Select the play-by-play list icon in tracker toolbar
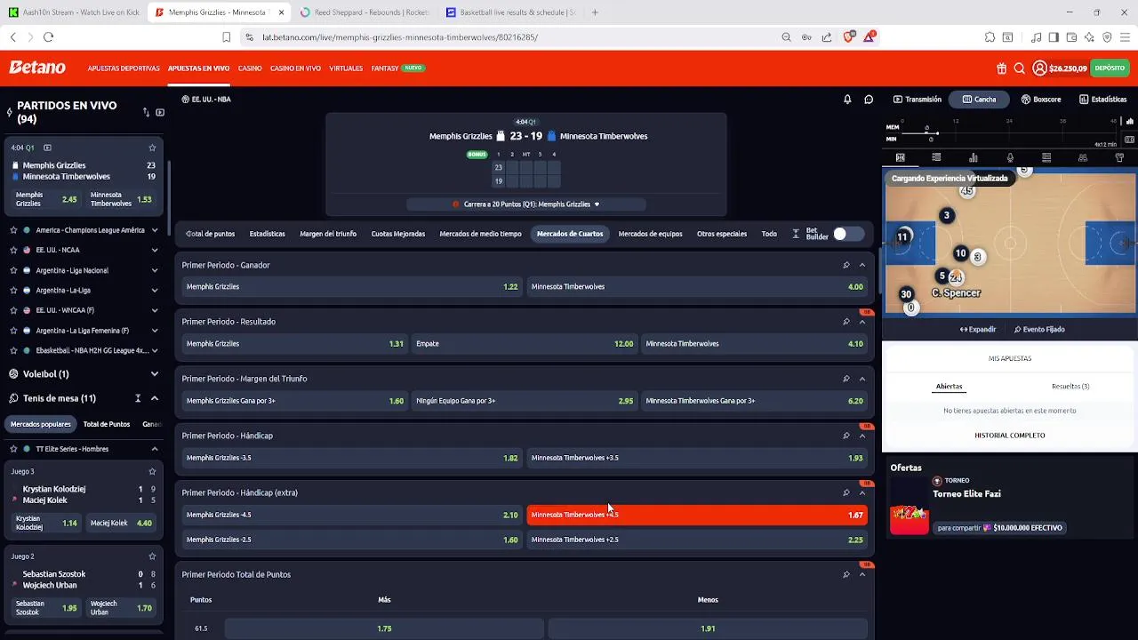This screenshot has height=640, width=1138. coord(936,157)
